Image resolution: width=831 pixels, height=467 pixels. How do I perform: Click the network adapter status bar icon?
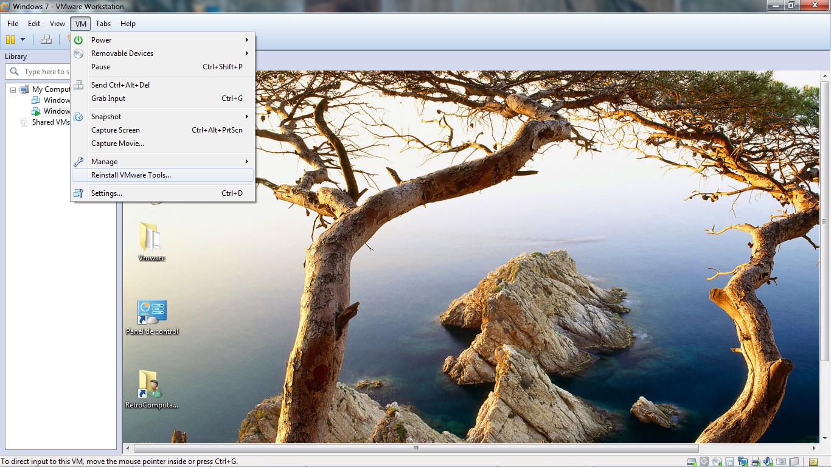tap(743, 462)
